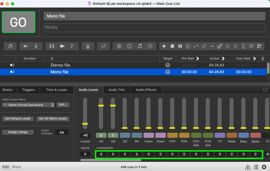Add a Memo cue with speech bubble

[251, 46]
